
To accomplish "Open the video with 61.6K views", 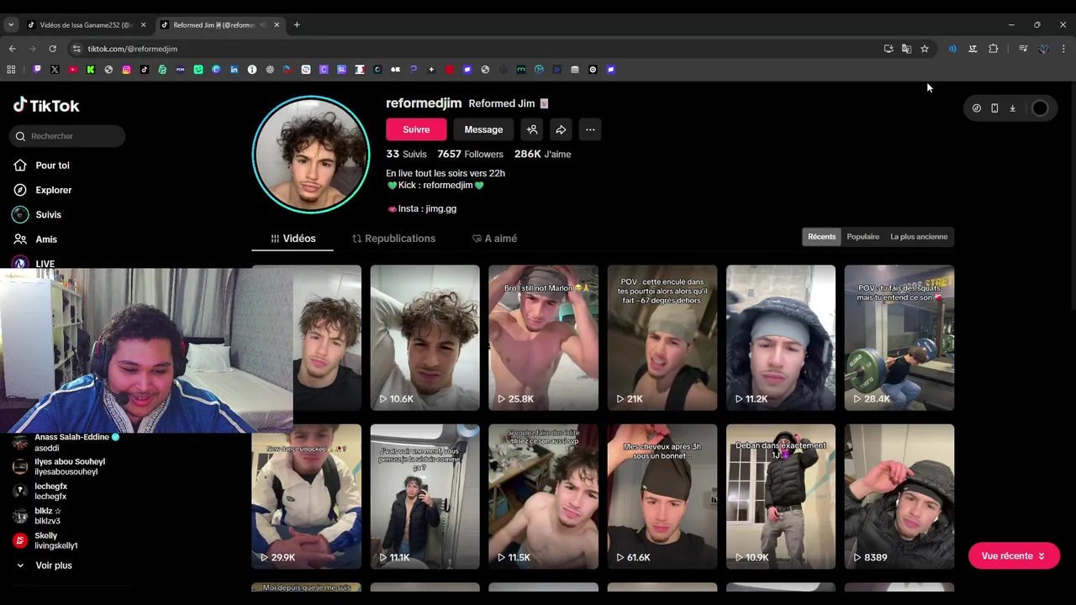I will click(662, 497).
